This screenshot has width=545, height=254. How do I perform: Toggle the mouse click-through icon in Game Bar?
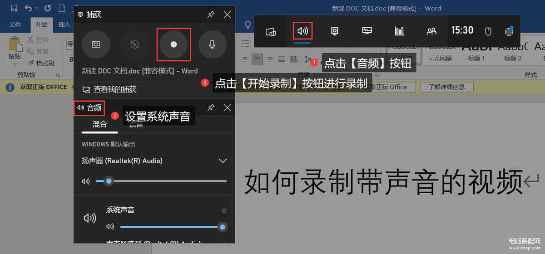tap(488, 31)
